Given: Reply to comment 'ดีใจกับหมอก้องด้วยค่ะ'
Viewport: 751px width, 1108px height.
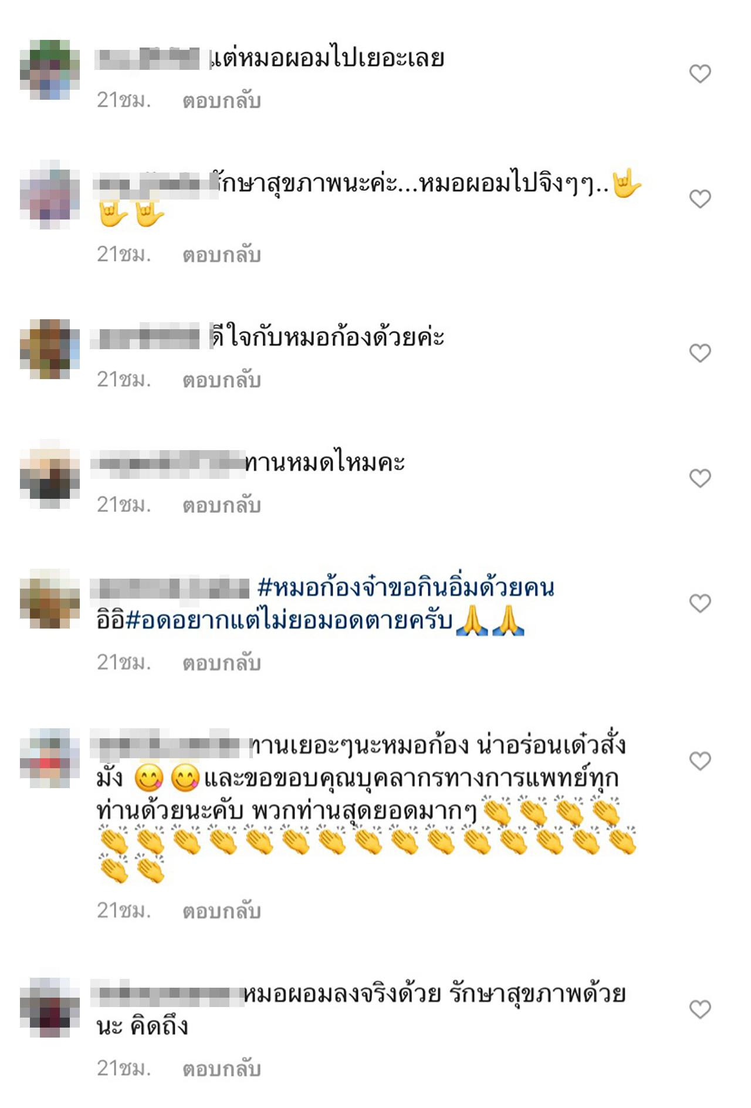Looking at the screenshot, I should [221, 380].
